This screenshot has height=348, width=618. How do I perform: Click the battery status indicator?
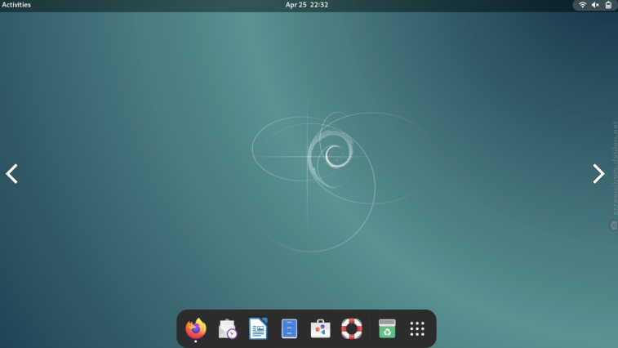pyautogui.click(x=608, y=5)
